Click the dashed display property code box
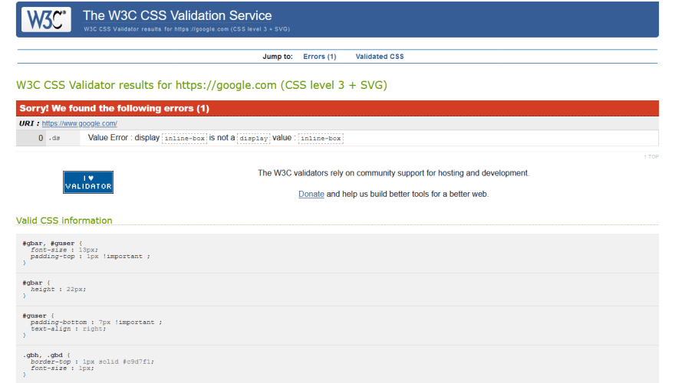The image size is (675, 383). [x=253, y=139]
